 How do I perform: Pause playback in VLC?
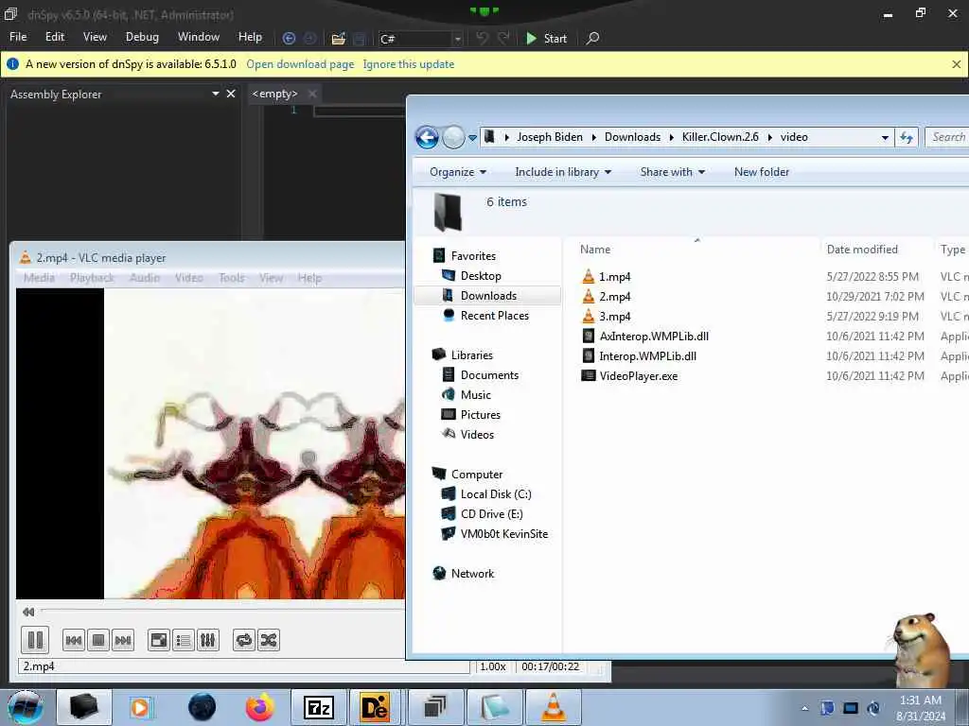pyautogui.click(x=35, y=640)
